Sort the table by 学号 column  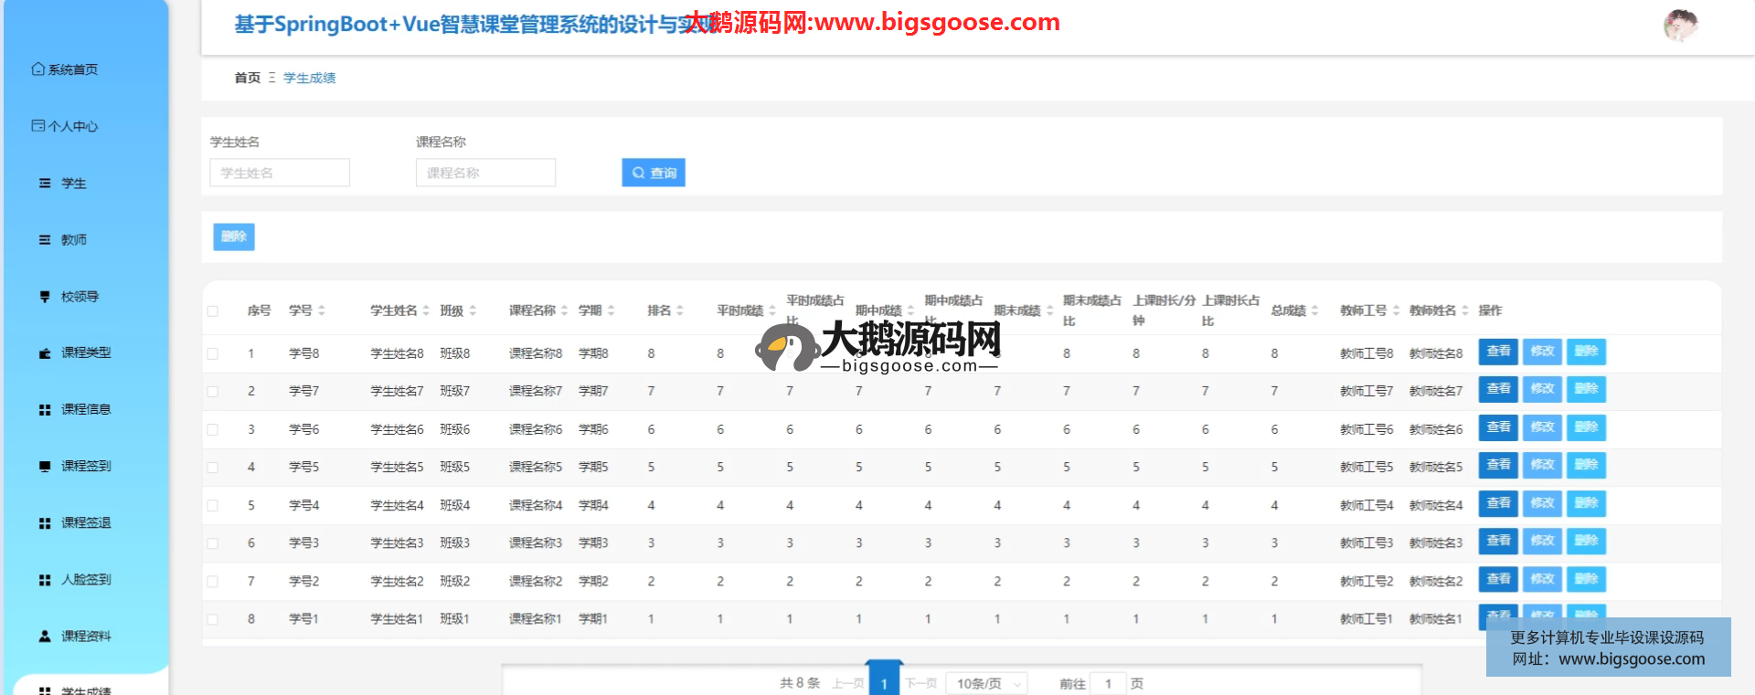(x=322, y=311)
